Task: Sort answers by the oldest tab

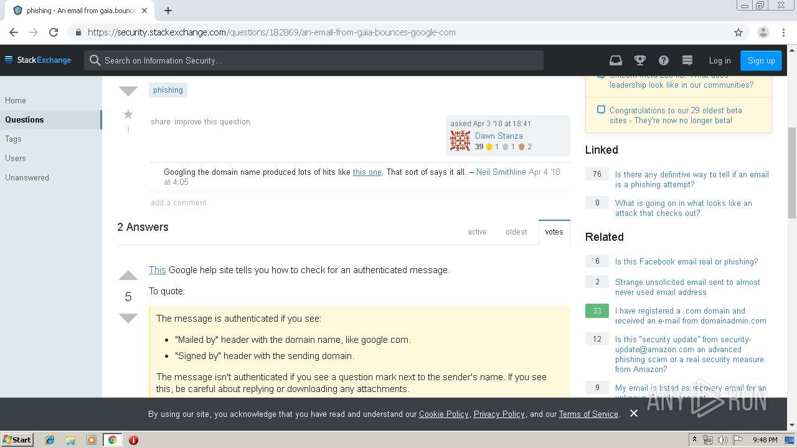Action: [516, 231]
